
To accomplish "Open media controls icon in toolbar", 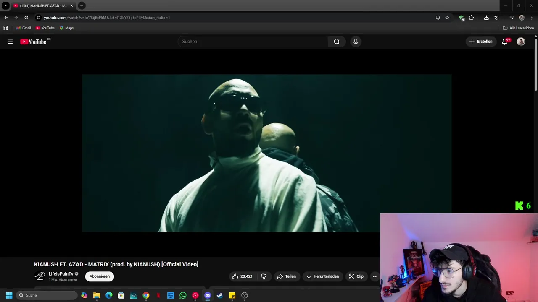I will pos(512,18).
